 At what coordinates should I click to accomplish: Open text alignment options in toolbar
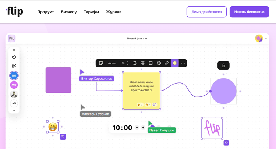coord(143,63)
